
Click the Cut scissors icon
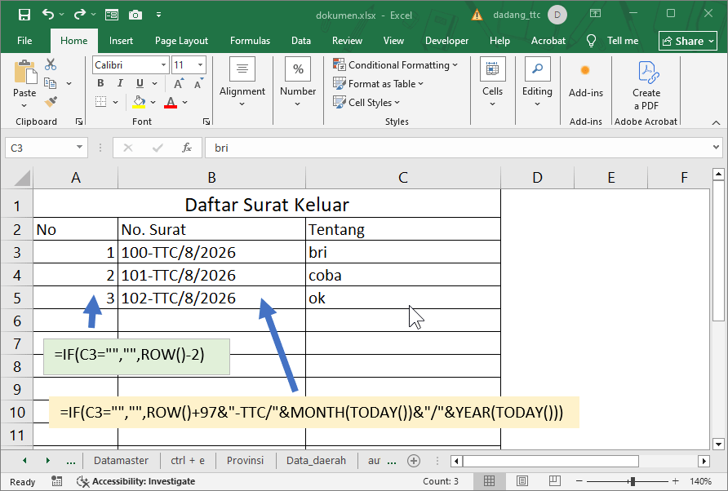(50, 64)
